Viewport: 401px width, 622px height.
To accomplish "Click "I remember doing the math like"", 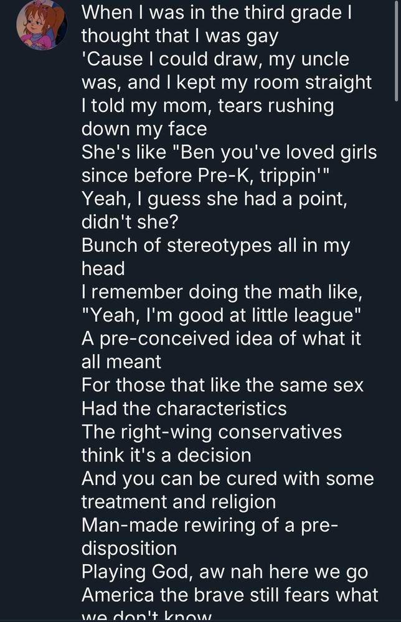I will 218,292.
